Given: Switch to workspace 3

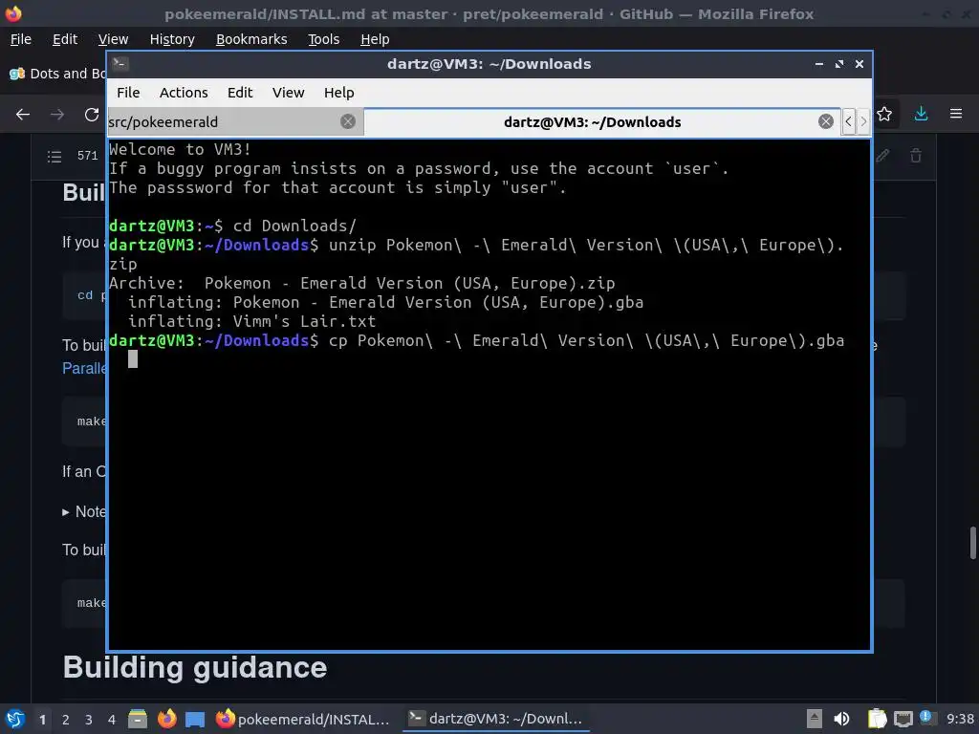Looking at the screenshot, I should pos(89,720).
